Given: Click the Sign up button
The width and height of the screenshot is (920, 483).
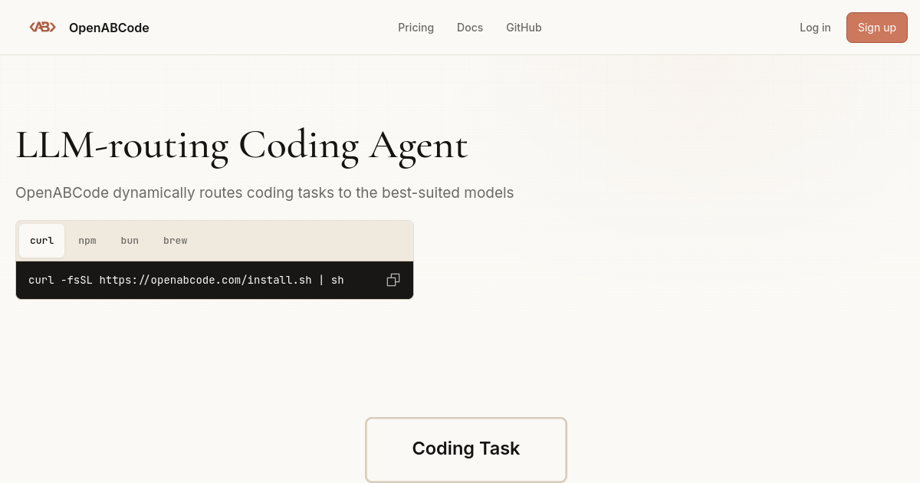Looking at the screenshot, I should (877, 28).
